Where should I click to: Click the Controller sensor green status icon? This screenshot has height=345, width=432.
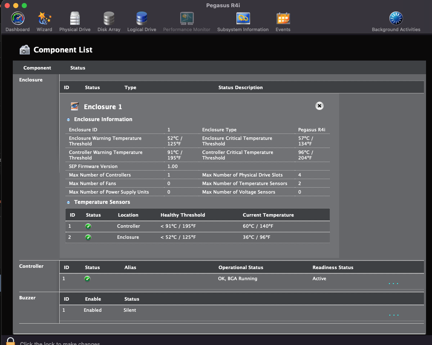pos(88,226)
